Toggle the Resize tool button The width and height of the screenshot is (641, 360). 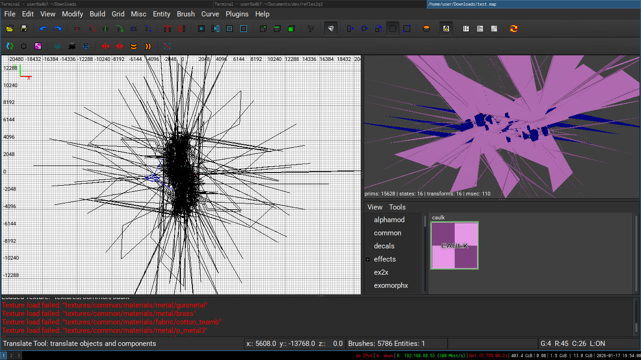coord(393,29)
